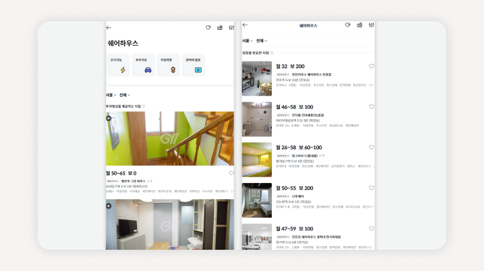The width and height of the screenshot is (484, 271).
Task: Open map view icon in left screen header
Action: coord(220,27)
